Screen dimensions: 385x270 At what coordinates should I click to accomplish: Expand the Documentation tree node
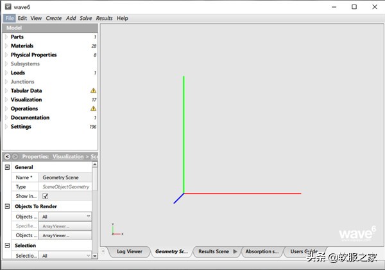[x=6, y=118]
